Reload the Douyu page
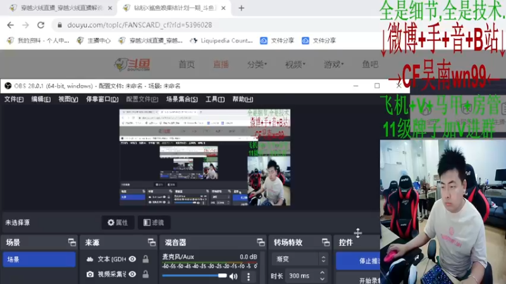 (x=40, y=25)
